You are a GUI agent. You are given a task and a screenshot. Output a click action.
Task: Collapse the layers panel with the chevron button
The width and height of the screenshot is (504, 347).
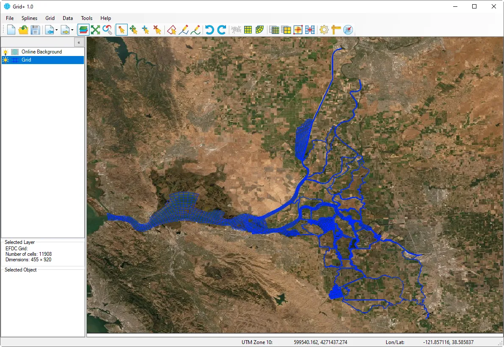click(79, 42)
